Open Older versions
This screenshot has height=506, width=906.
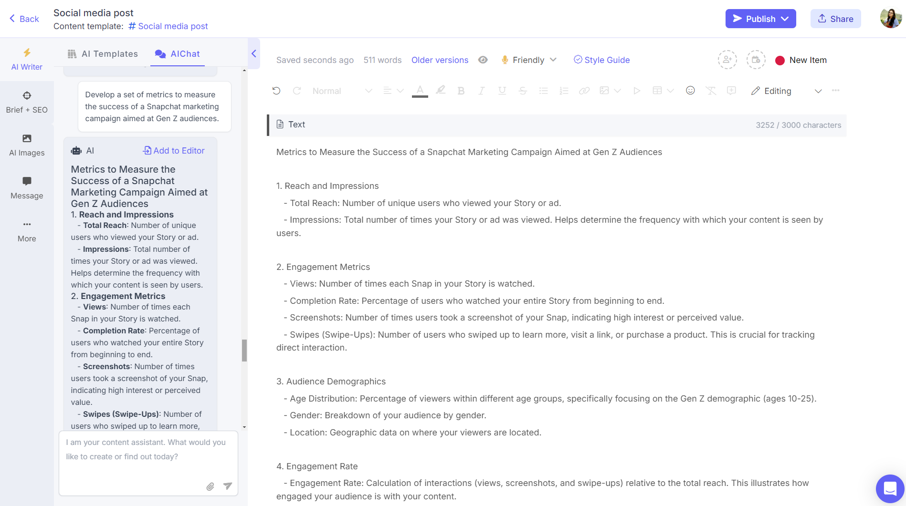click(440, 60)
